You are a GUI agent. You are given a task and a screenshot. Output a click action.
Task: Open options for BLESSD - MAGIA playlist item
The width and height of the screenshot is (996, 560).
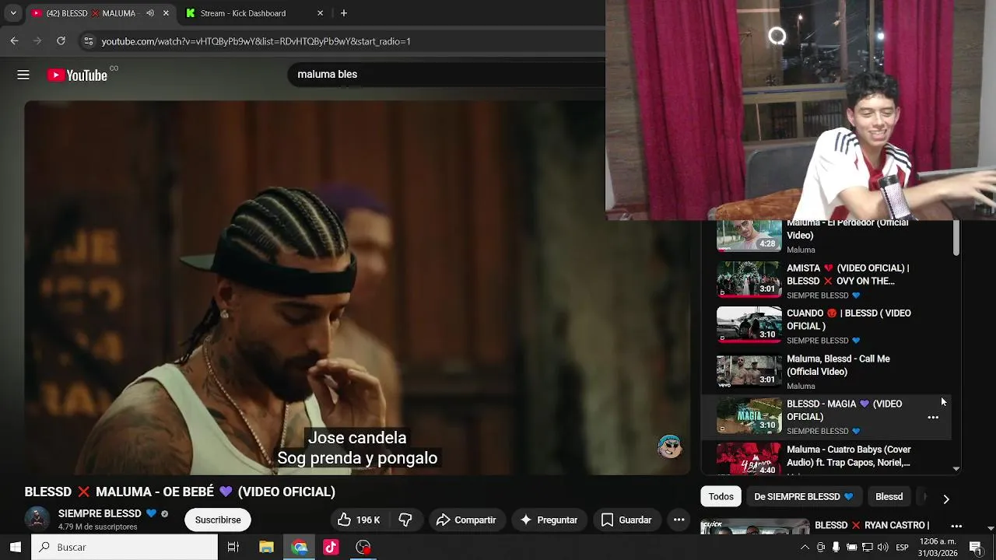pos(933,418)
